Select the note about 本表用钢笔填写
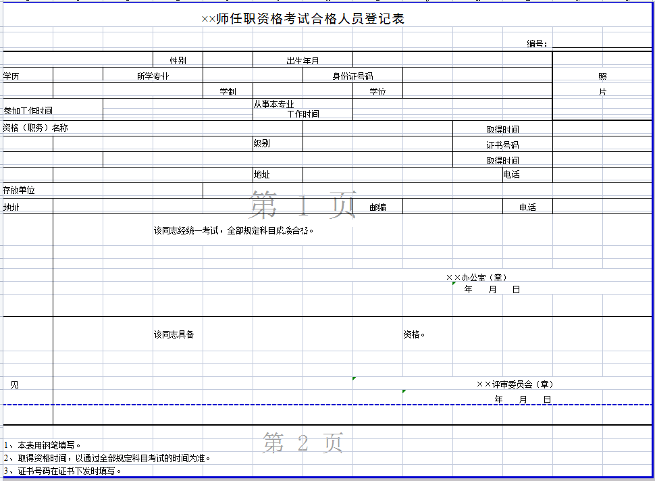The image size is (655, 481). coord(43,445)
